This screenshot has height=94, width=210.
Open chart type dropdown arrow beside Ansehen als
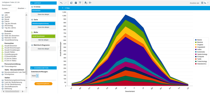coord(208,3)
